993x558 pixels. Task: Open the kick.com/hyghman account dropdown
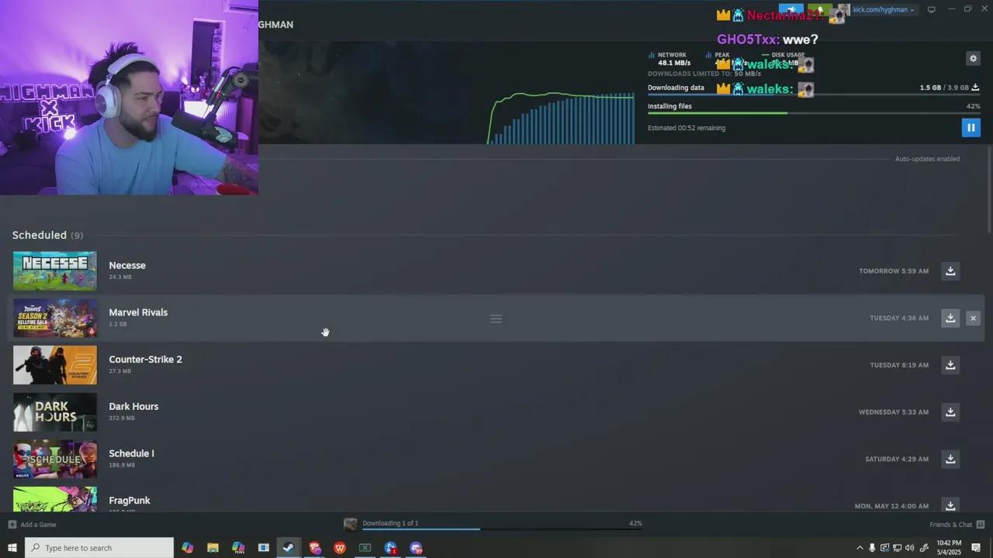pyautogui.click(x=884, y=10)
